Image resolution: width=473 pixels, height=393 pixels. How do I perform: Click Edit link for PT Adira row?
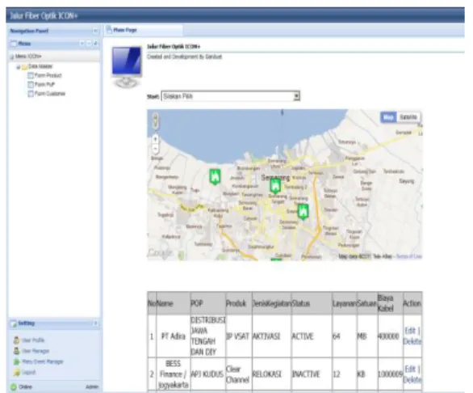pyautogui.click(x=410, y=331)
